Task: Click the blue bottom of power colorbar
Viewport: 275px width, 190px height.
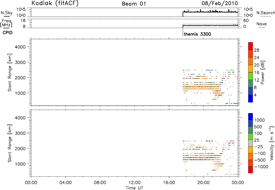Action: coord(251,98)
